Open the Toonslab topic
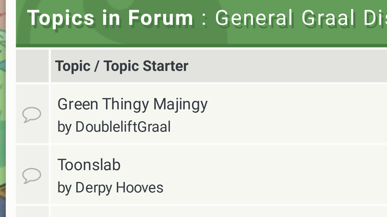The image size is (387, 217). [89, 165]
